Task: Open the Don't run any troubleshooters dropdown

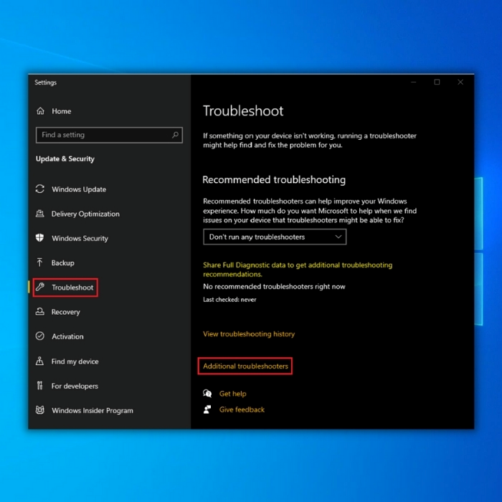Action: (275, 237)
